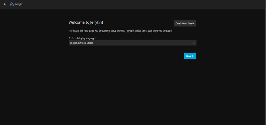266x125 pixels.
Task: Click the empty area of the top header bar
Action: click(x=144, y=4)
